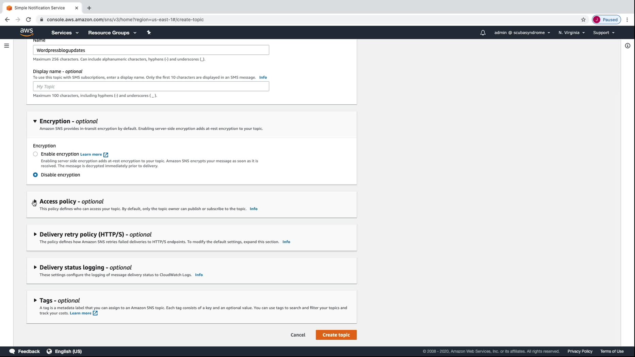Click the Feedback speech bubble icon
This screenshot has height=357, width=635.
(12, 351)
